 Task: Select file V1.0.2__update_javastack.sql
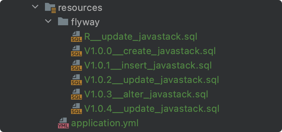pyautogui.click(x=152, y=80)
